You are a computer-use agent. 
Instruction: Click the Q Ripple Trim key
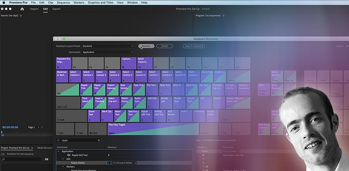click(x=86, y=90)
